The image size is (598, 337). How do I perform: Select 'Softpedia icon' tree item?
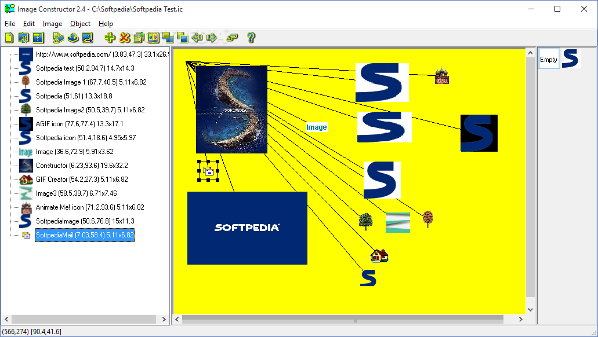click(86, 138)
